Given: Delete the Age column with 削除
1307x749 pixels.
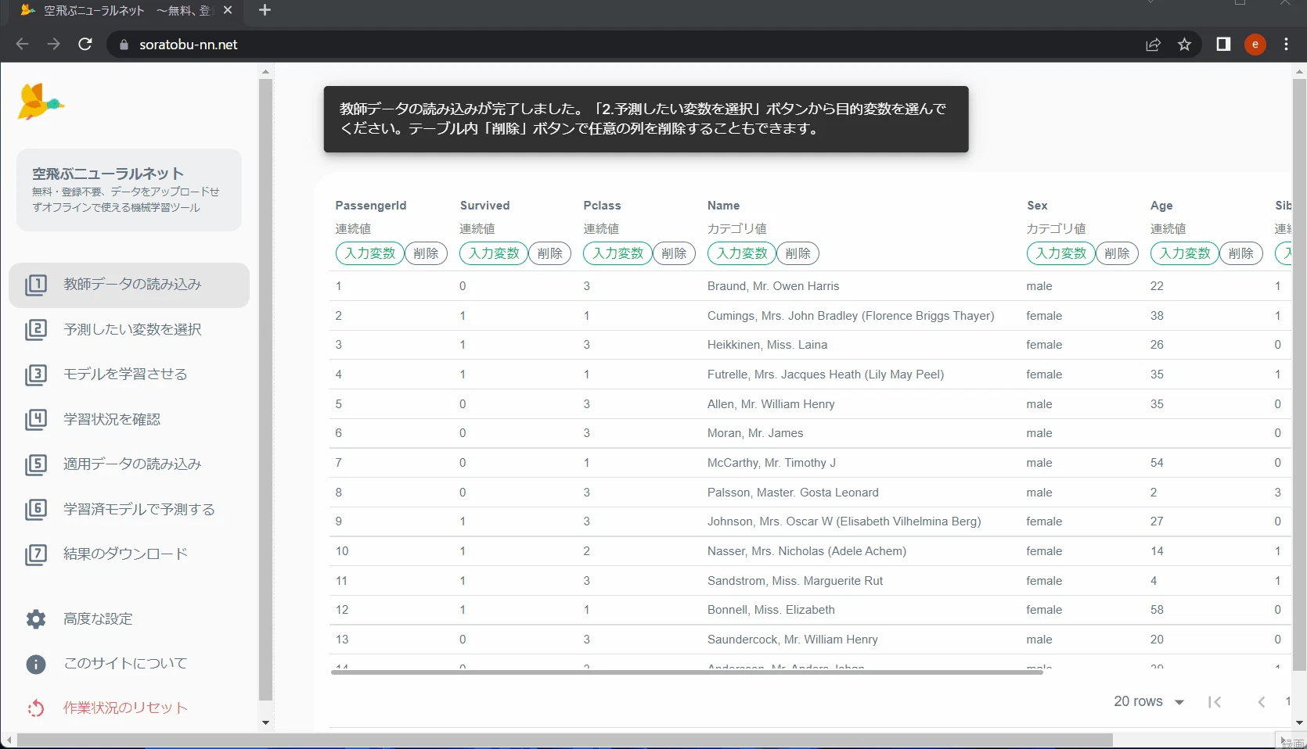Looking at the screenshot, I should click(1241, 253).
